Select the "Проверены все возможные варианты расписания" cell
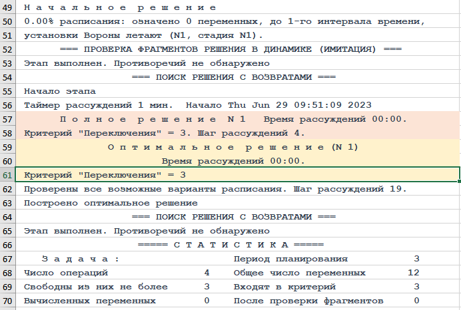The height and width of the screenshot is (310, 461). [x=215, y=189]
